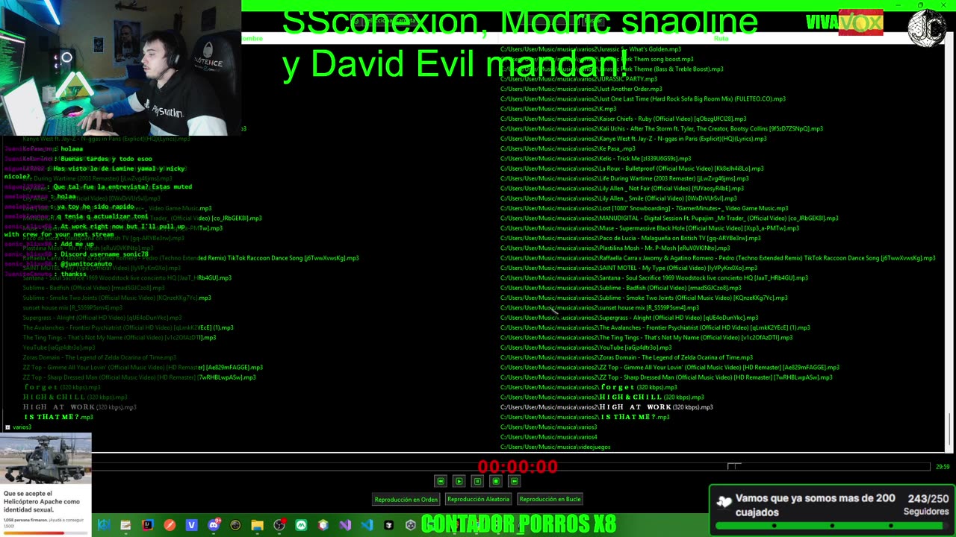Select HIGH AT WORK (320 kbps) path row
Viewport: 956px width, 537px height.
(x=606, y=407)
